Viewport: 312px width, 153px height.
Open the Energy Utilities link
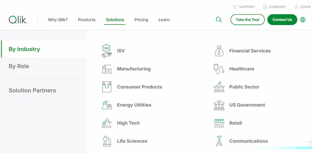(134, 105)
